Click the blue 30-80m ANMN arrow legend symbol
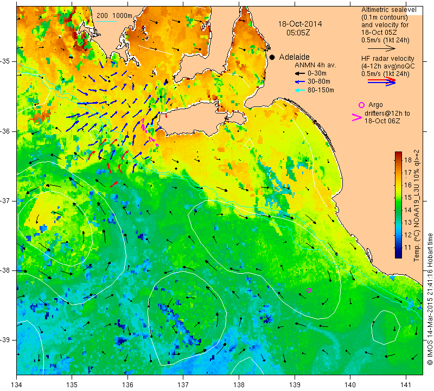This screenshot has width=434, height=391. [x=299, y=82]
